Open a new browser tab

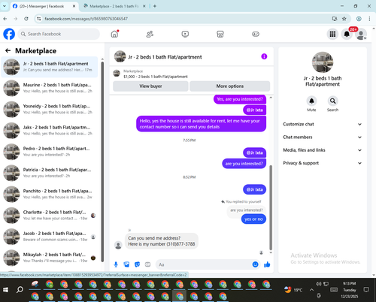point(155,6)
